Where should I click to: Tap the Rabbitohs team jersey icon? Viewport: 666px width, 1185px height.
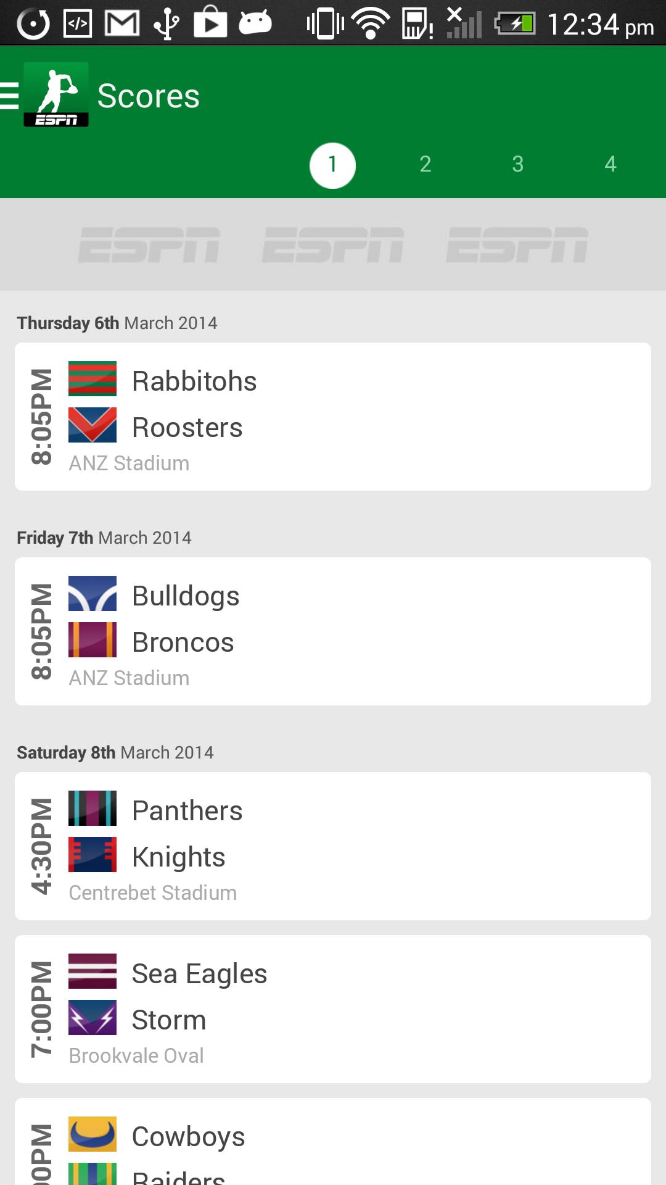92,378
